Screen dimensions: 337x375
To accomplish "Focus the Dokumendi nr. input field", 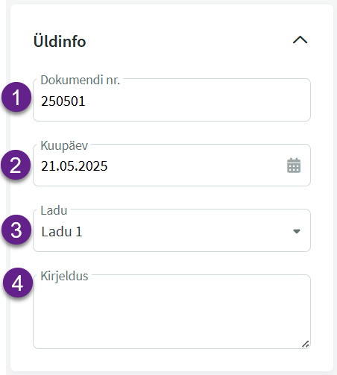I will [x=171, y=100].
